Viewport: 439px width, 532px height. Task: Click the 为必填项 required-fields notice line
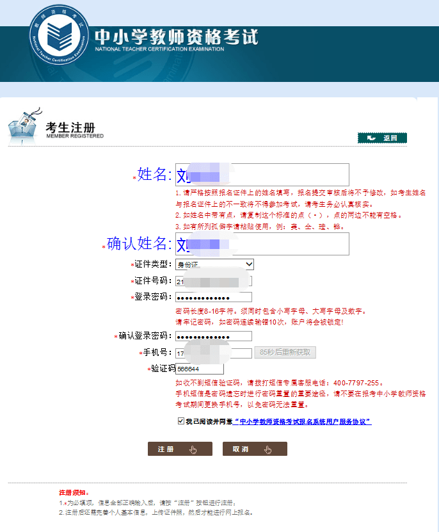point(148,503)
